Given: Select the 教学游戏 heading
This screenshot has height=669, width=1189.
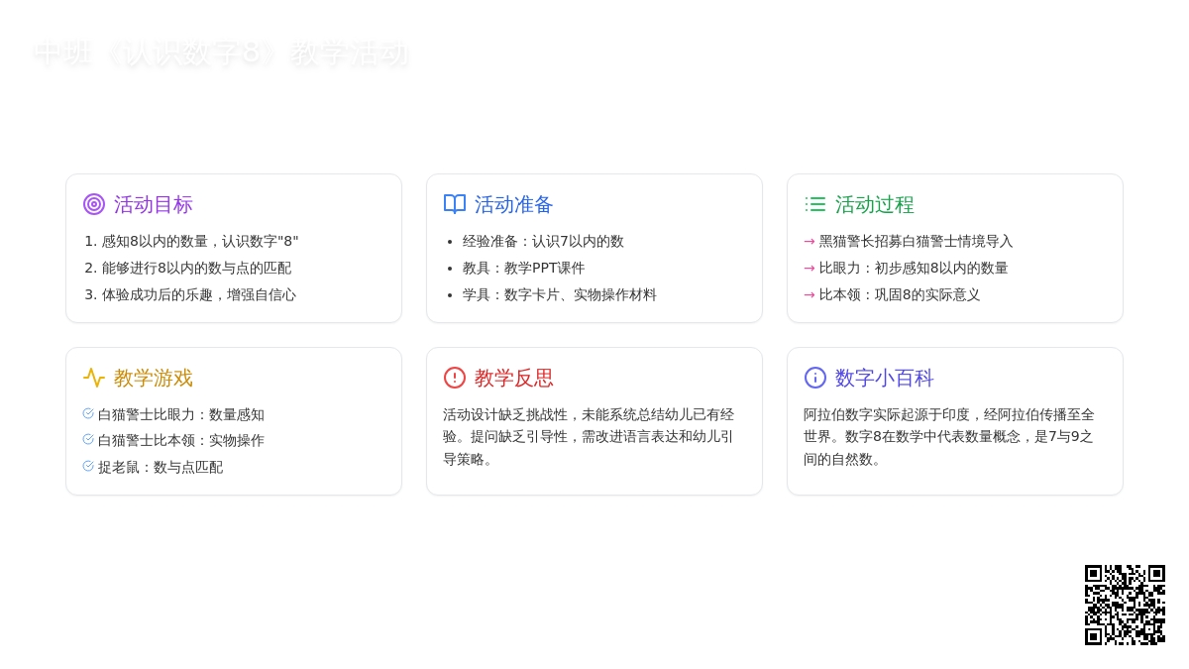Looking at the screenshot, I should coord(154,378).
